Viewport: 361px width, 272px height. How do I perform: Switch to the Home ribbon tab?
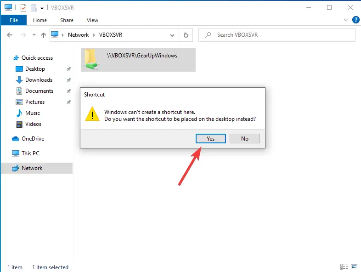pos(40,20)
